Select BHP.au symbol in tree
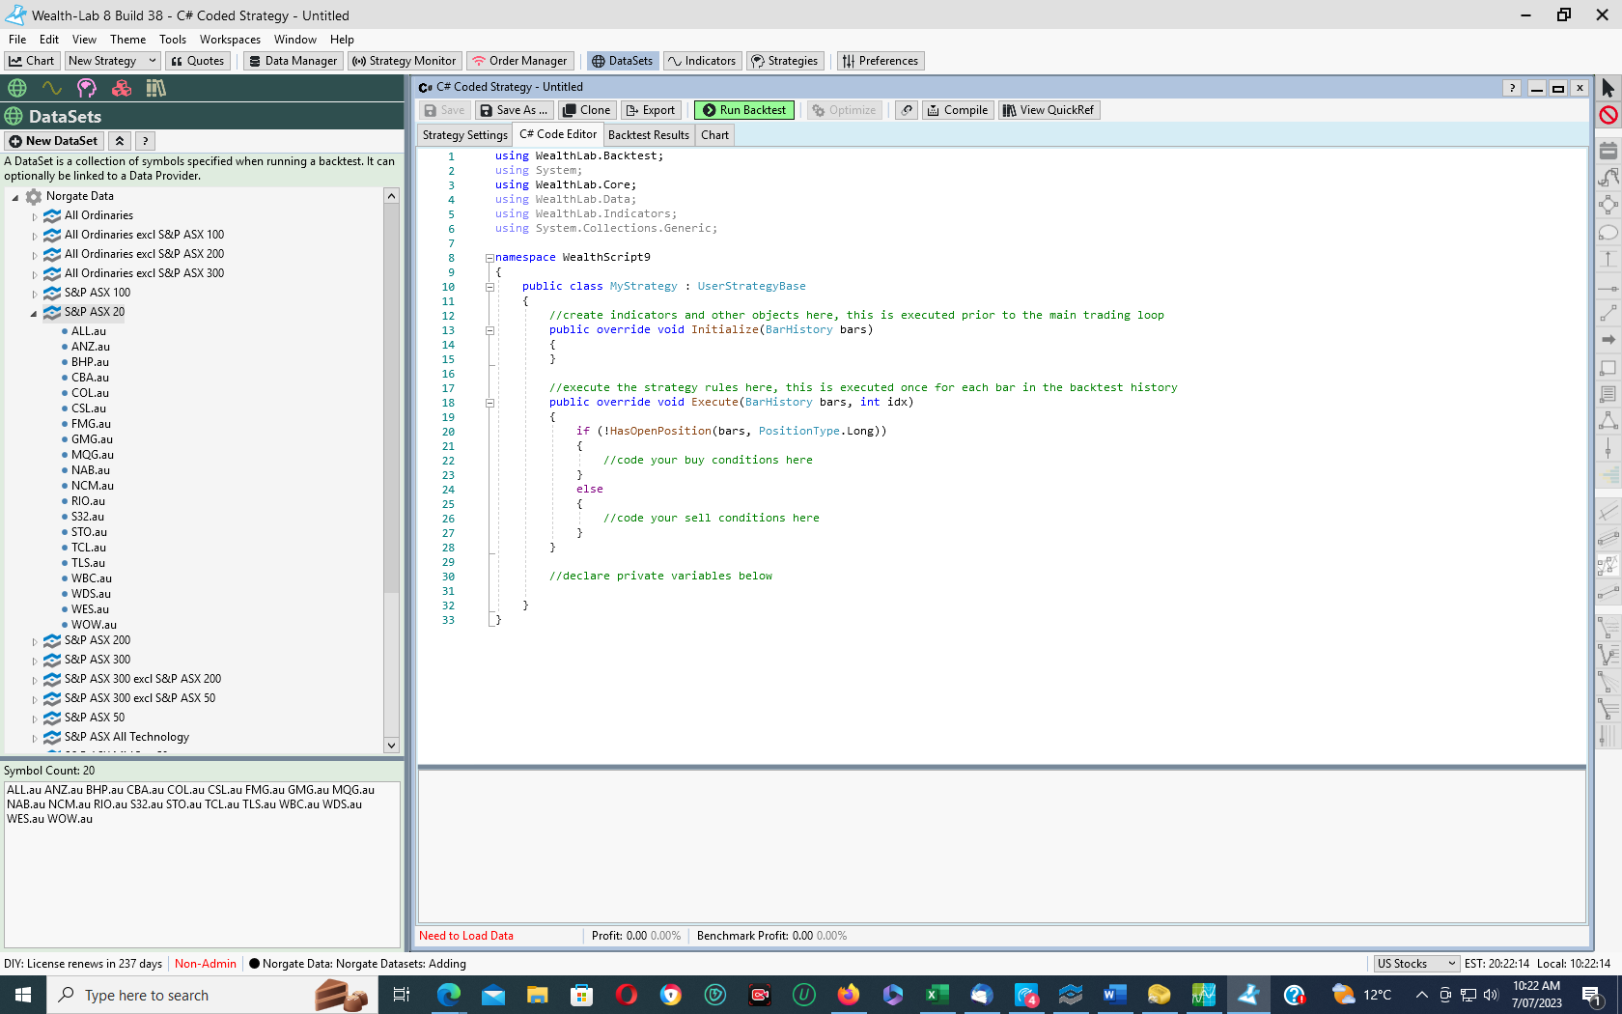 [x=90, y=362]
